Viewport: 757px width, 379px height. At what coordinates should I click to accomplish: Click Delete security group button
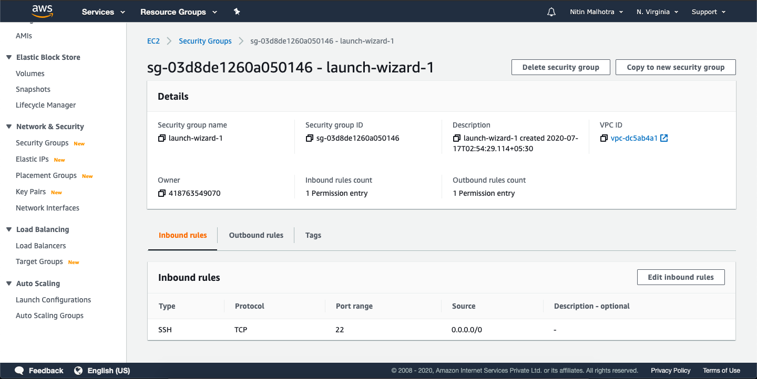(561, 67)
